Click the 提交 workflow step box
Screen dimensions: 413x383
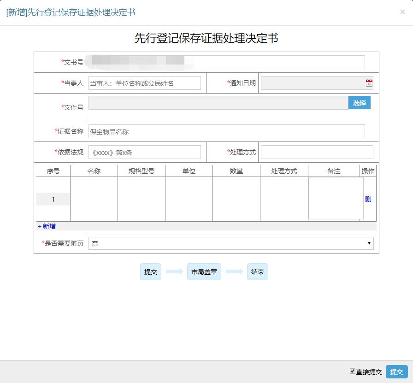[151, 271]
